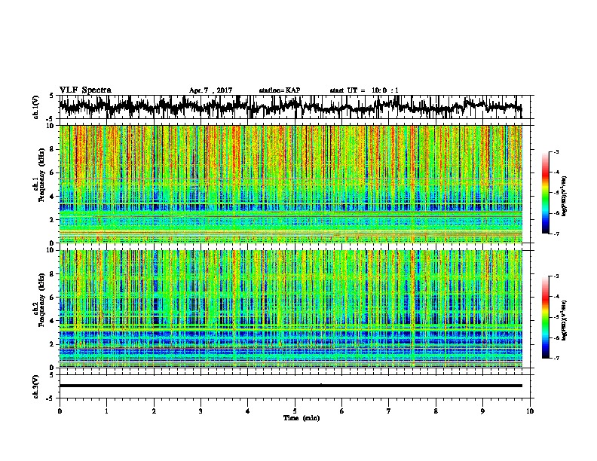597x461 pixels.
Task: Click time axis tick label '7'
Action: point(389,411)
